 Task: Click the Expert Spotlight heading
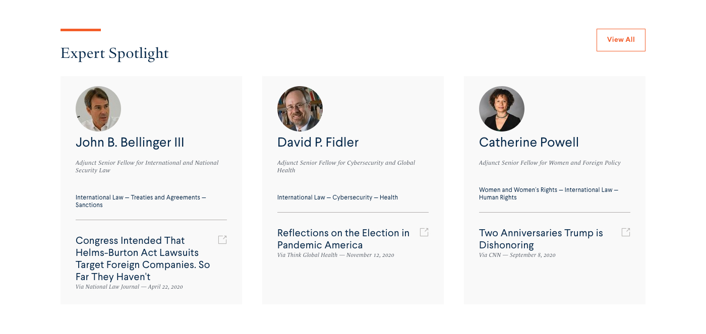click(114, 53)
